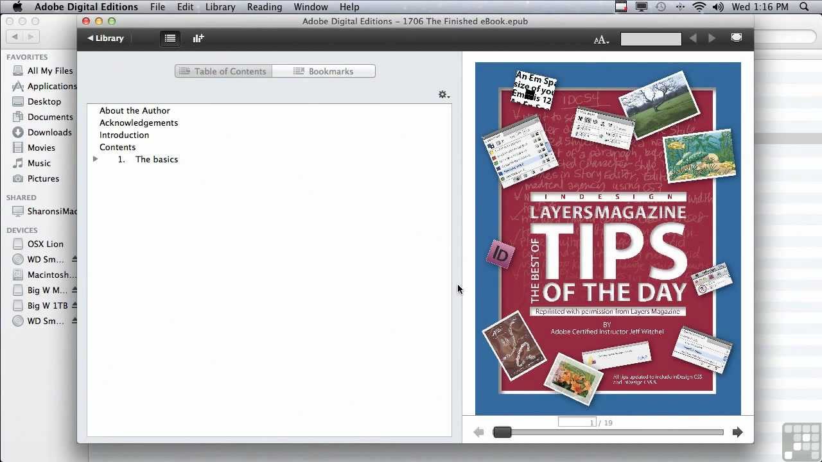Click the volume icon in menu bar
This screenshot has width=822, height=462.
pos(718,7)
